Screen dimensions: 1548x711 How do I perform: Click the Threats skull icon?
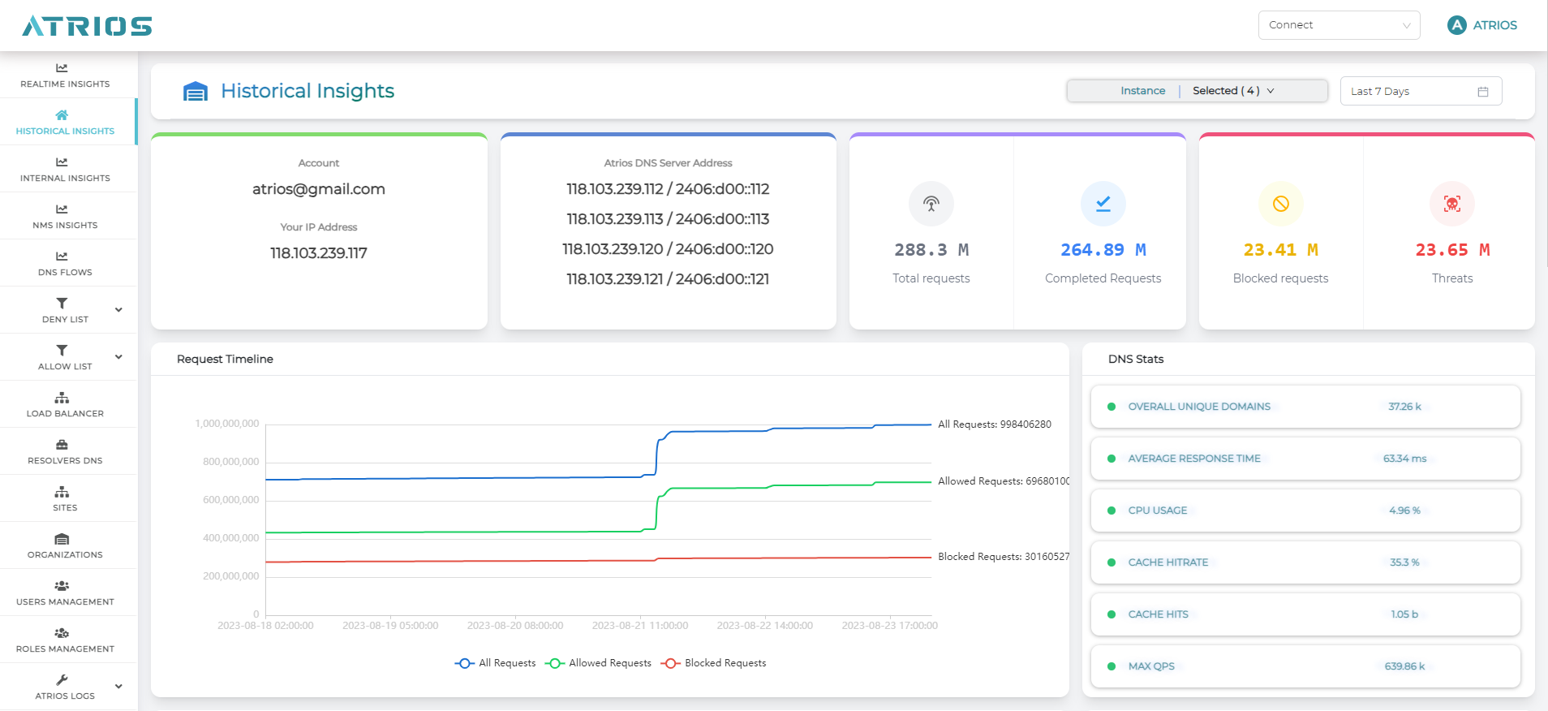(x=1451, y=204)
